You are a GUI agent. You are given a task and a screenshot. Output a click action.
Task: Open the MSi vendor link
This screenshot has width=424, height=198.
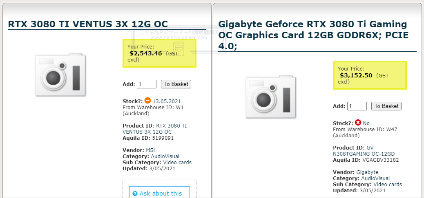coord(150,150)
